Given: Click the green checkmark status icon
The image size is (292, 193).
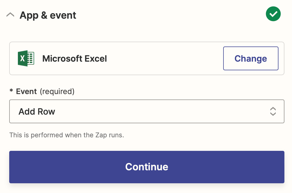Looking at the screenshot, I should pyautogui.click(x=273, y=14).
